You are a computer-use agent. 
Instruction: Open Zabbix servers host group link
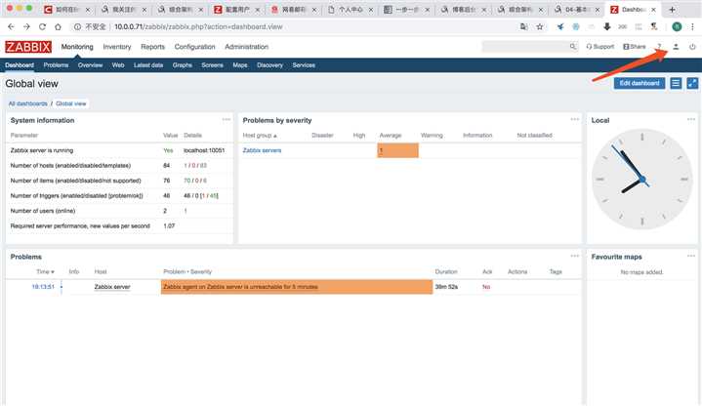pyautogui.click(x=262, y=150)
